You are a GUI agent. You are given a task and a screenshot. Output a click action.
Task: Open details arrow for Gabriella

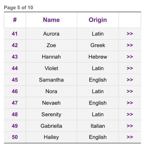pyautogui.click(x=130, y=126)
